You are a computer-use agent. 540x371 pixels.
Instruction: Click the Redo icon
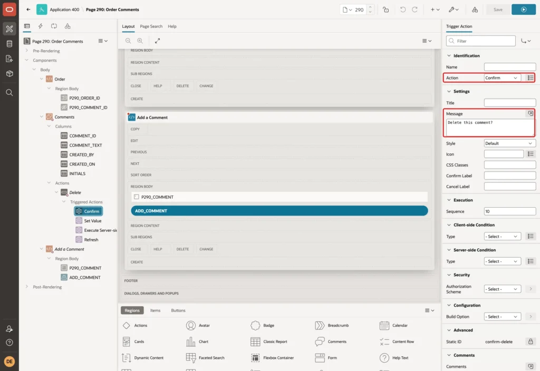point(414,9)
